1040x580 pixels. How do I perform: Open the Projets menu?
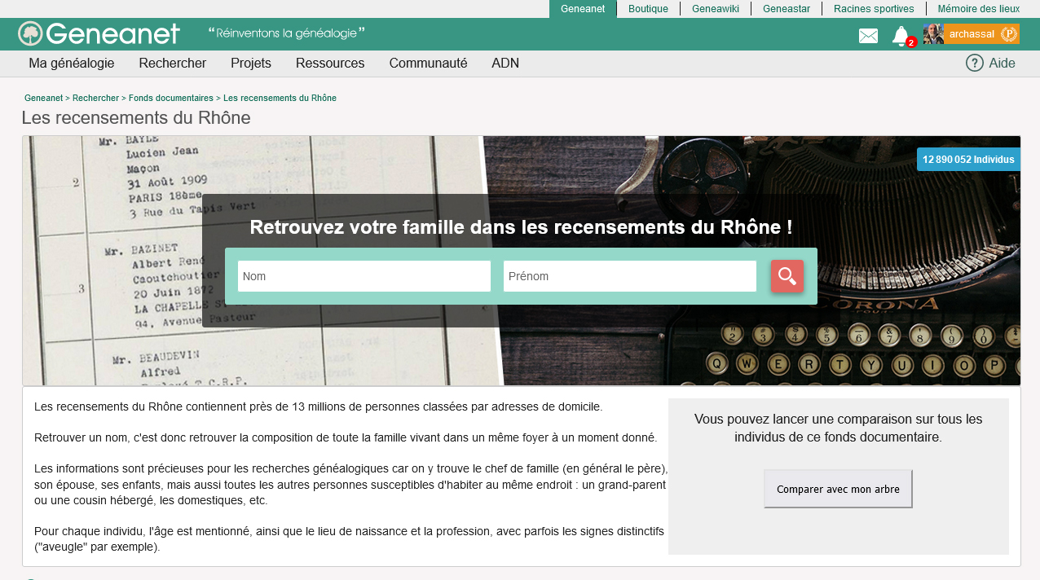(251, 64)
